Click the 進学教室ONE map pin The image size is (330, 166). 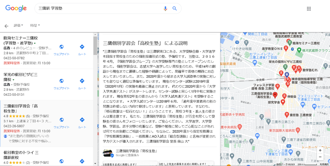click(286, 48)
